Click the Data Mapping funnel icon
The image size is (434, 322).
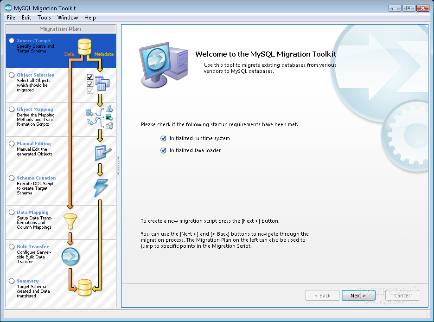(70, 221)
